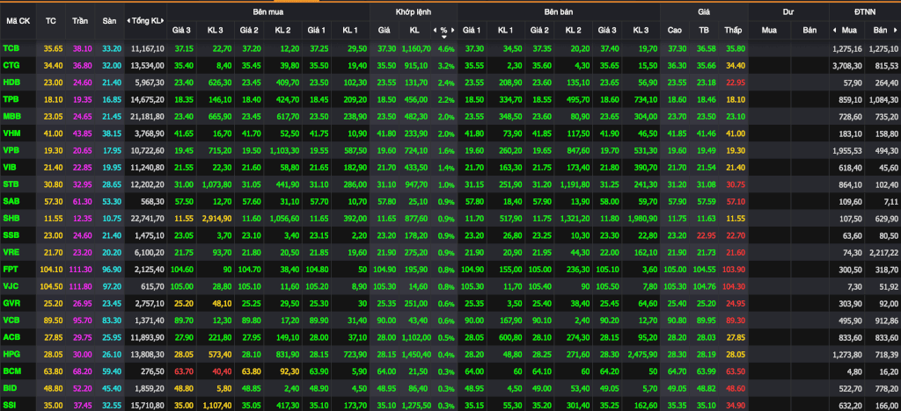Click right arrow after ĐTNN Bán header
The height and width of the screenshot is (411, 901).
(897, 30)
